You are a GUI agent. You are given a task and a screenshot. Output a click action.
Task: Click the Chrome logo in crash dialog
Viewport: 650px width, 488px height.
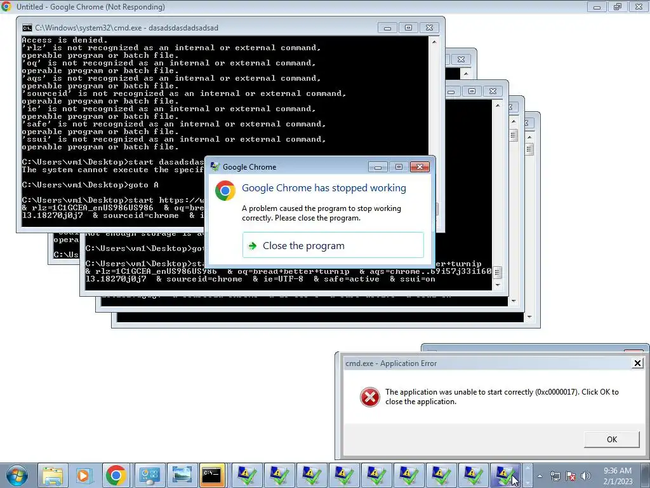click(x=225, y=191)
